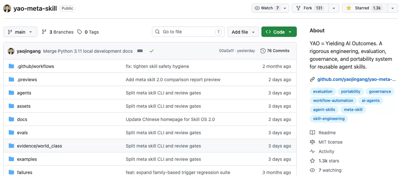This screenshot has height=176, width=402.
Task: Open the evidence/world_class folder name
Action: point(39,146)
